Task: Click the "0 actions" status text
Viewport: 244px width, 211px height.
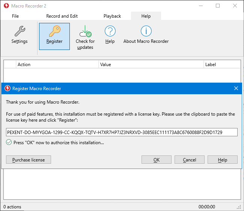Action: tap(12, 207)
